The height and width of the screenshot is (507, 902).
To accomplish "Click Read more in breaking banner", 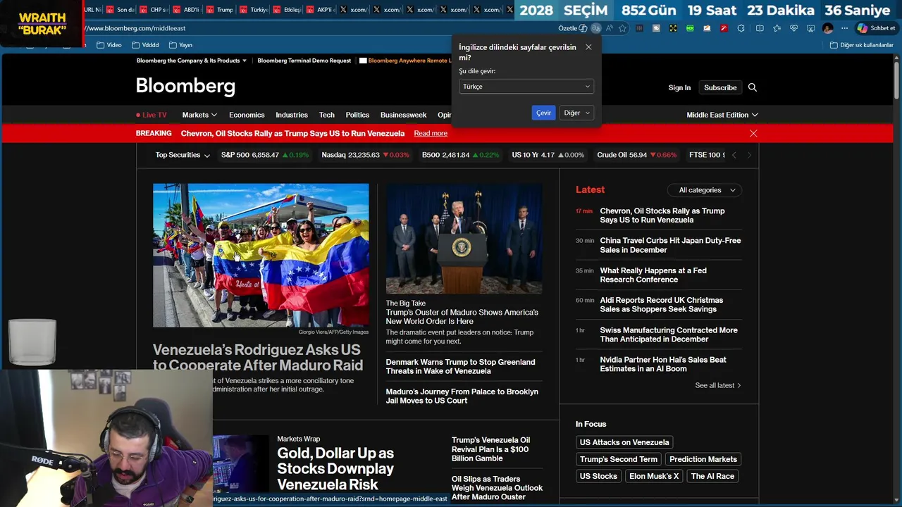I will click(x=431, y=133).
